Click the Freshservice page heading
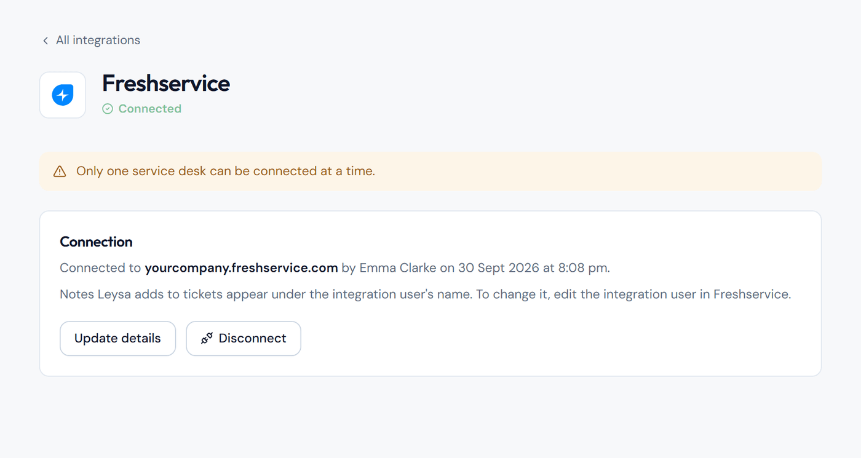 (x=166, y=83)
